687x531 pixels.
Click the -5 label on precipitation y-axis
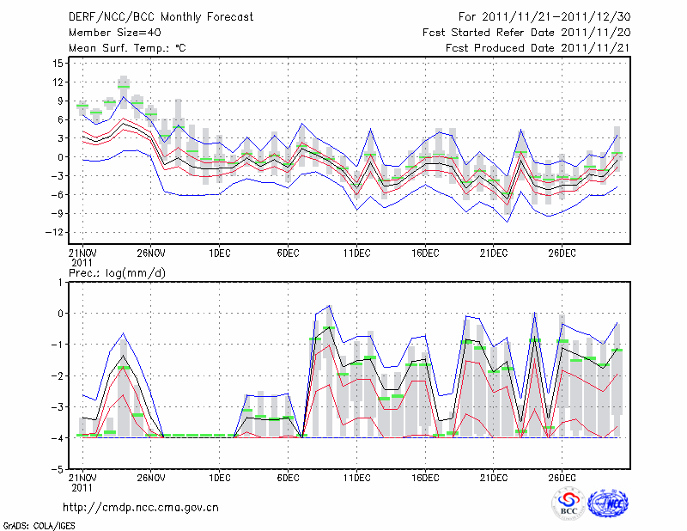click(x=58, y=469)
